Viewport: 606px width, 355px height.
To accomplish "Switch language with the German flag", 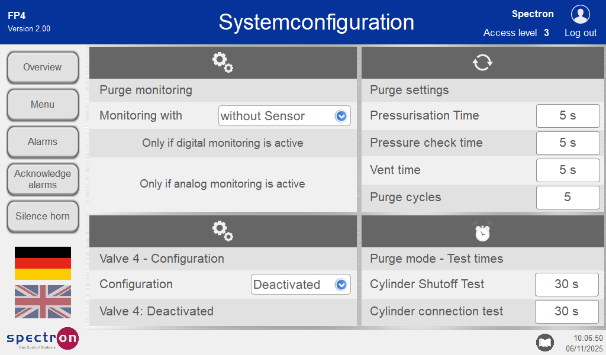I will [43, 263].
